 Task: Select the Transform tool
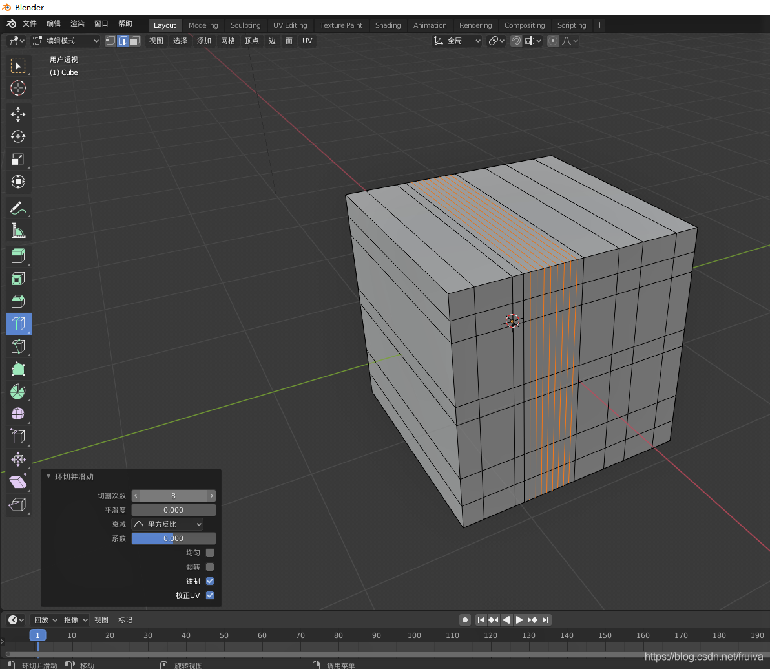pos(18,182)
